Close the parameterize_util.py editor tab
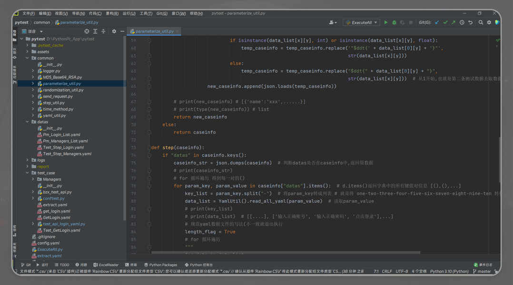Screen dimensions: 513x285 click(178, 31)
